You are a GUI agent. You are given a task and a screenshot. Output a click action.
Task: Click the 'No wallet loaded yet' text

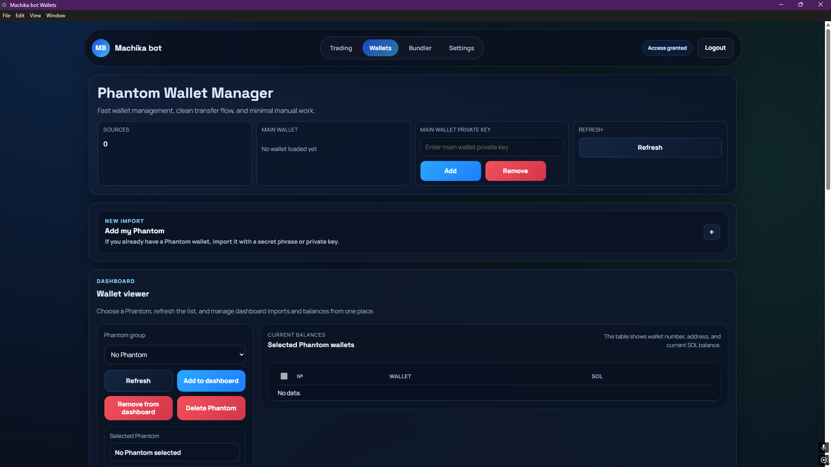tap(289, 149)
